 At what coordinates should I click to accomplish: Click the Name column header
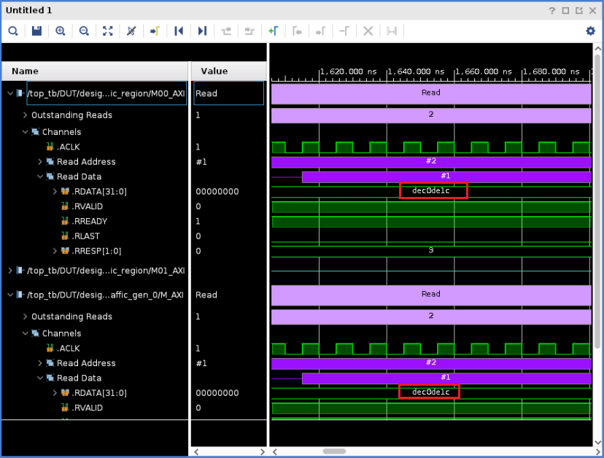95,71
